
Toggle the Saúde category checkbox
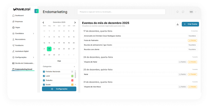(44, 85)
